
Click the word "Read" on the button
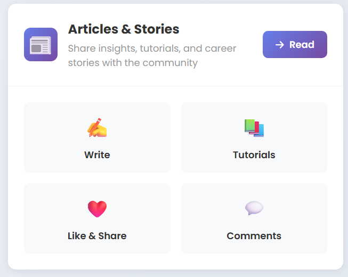coord(302,45)
